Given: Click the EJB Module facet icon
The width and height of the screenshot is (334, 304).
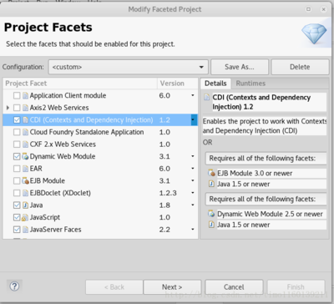Looking at the screenshot, I should point(25,180).
